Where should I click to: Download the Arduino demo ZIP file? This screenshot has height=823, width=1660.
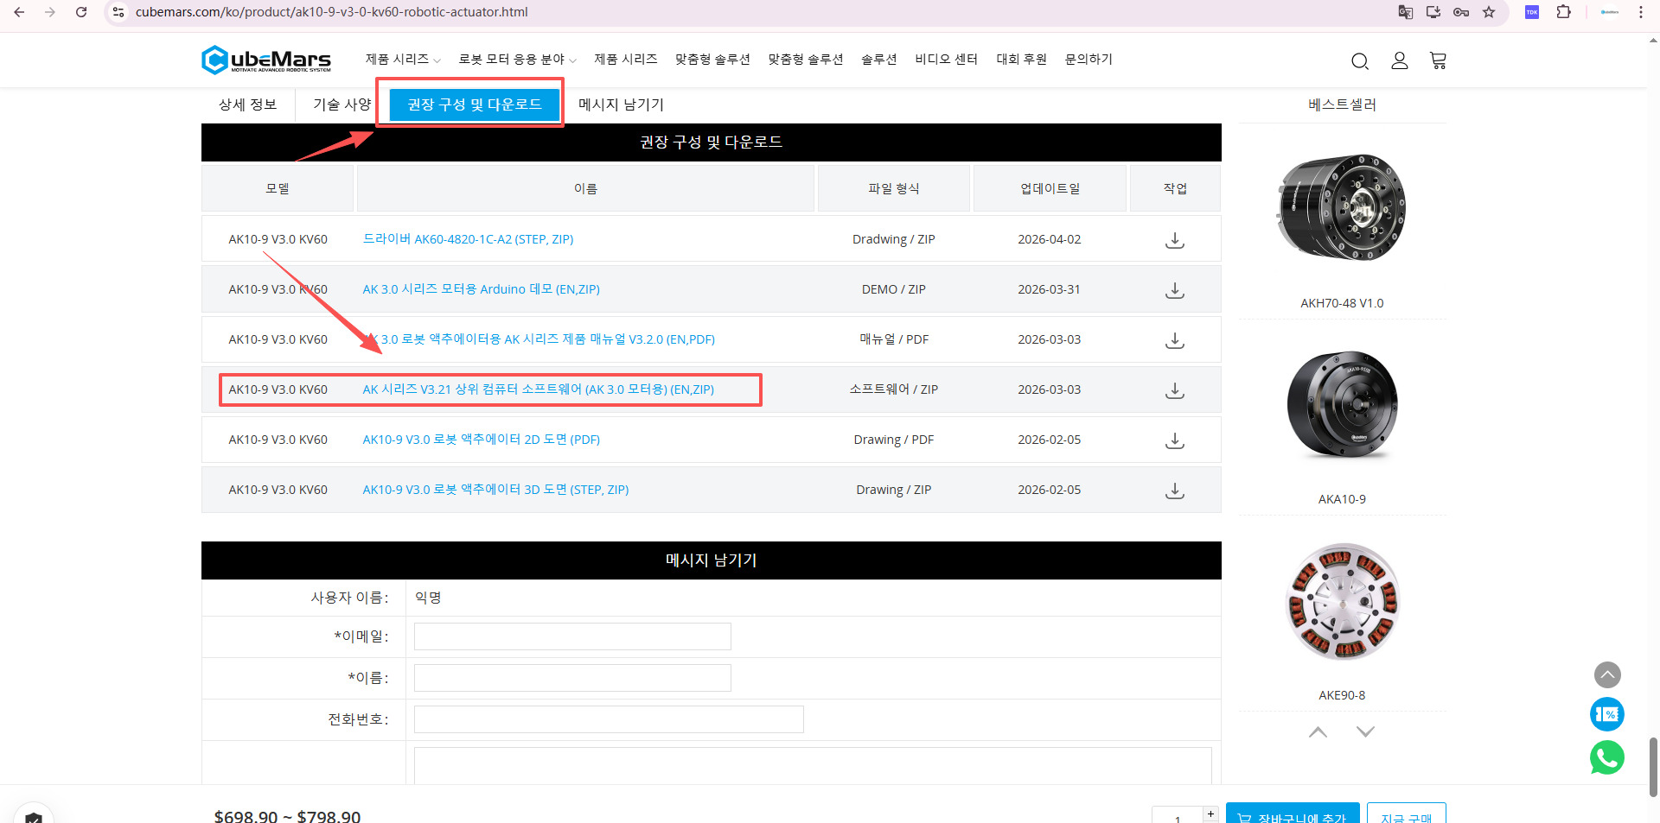(x=1174, y=290)
